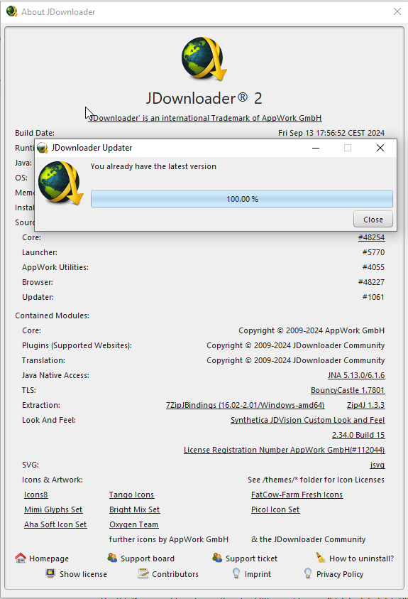Click the 'Contained Modules:' heading
This screenshot has width=408, height=599.
click(x=53, y=315)
